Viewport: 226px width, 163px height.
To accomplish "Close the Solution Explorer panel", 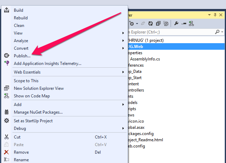I will (221, 15).
